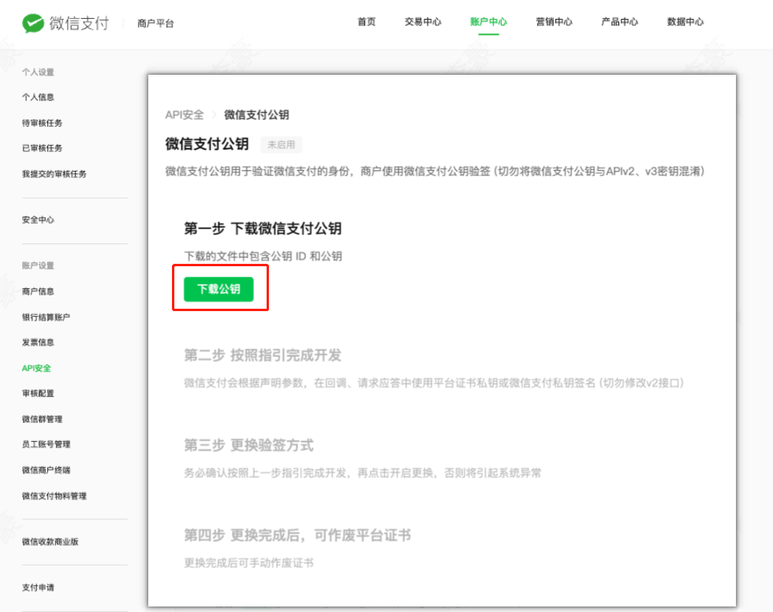Click the 微信支付公钥 breadcrumb text
The width and height of the screenshot is (773, 612).
(x=256, y=115)
